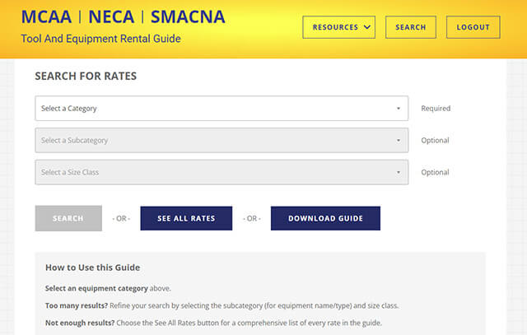This screenshot has width=527, height=335.
Task: Click the Tool And Equipment Rental Guide subtitle
Action: tap(100, 39)
